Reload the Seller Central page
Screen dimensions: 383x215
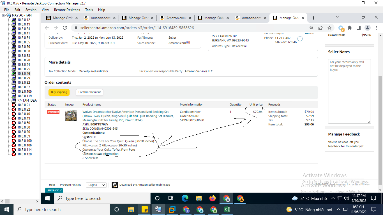click(65, 28)
